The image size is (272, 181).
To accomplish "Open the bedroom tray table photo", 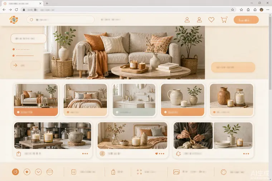I will pos(132,136).
